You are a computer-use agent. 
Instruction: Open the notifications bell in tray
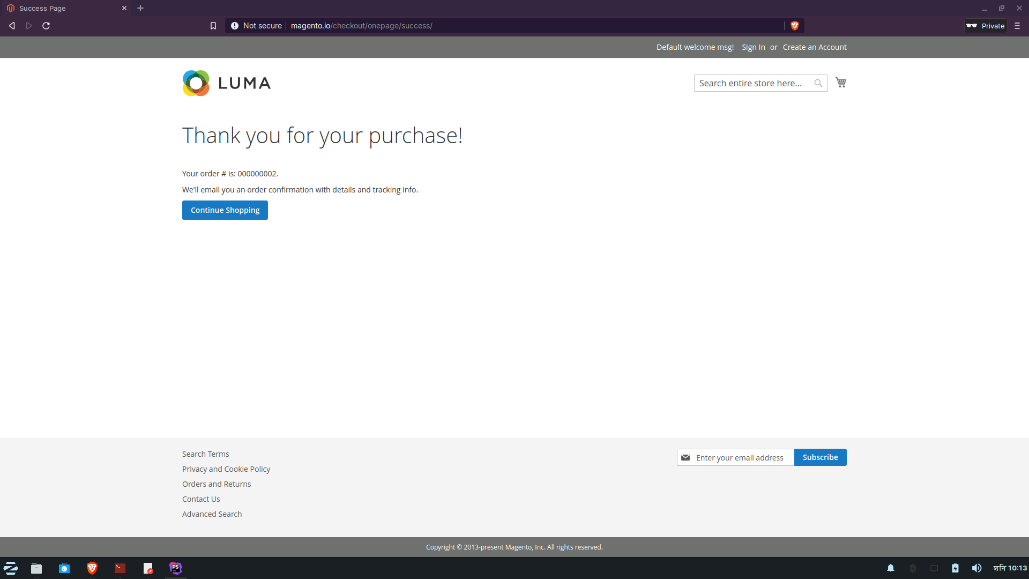(890, 568)
